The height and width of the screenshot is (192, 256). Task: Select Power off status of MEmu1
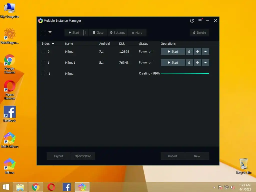(146, 62)
